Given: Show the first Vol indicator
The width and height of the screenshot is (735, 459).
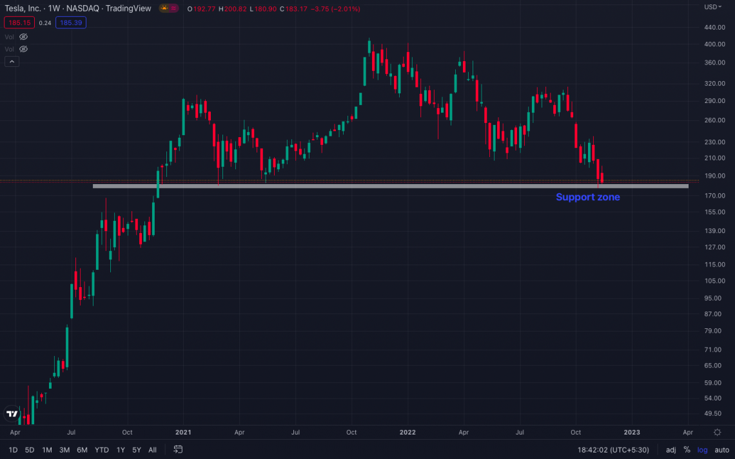Looking at the screenshot, I should (24, 37).
